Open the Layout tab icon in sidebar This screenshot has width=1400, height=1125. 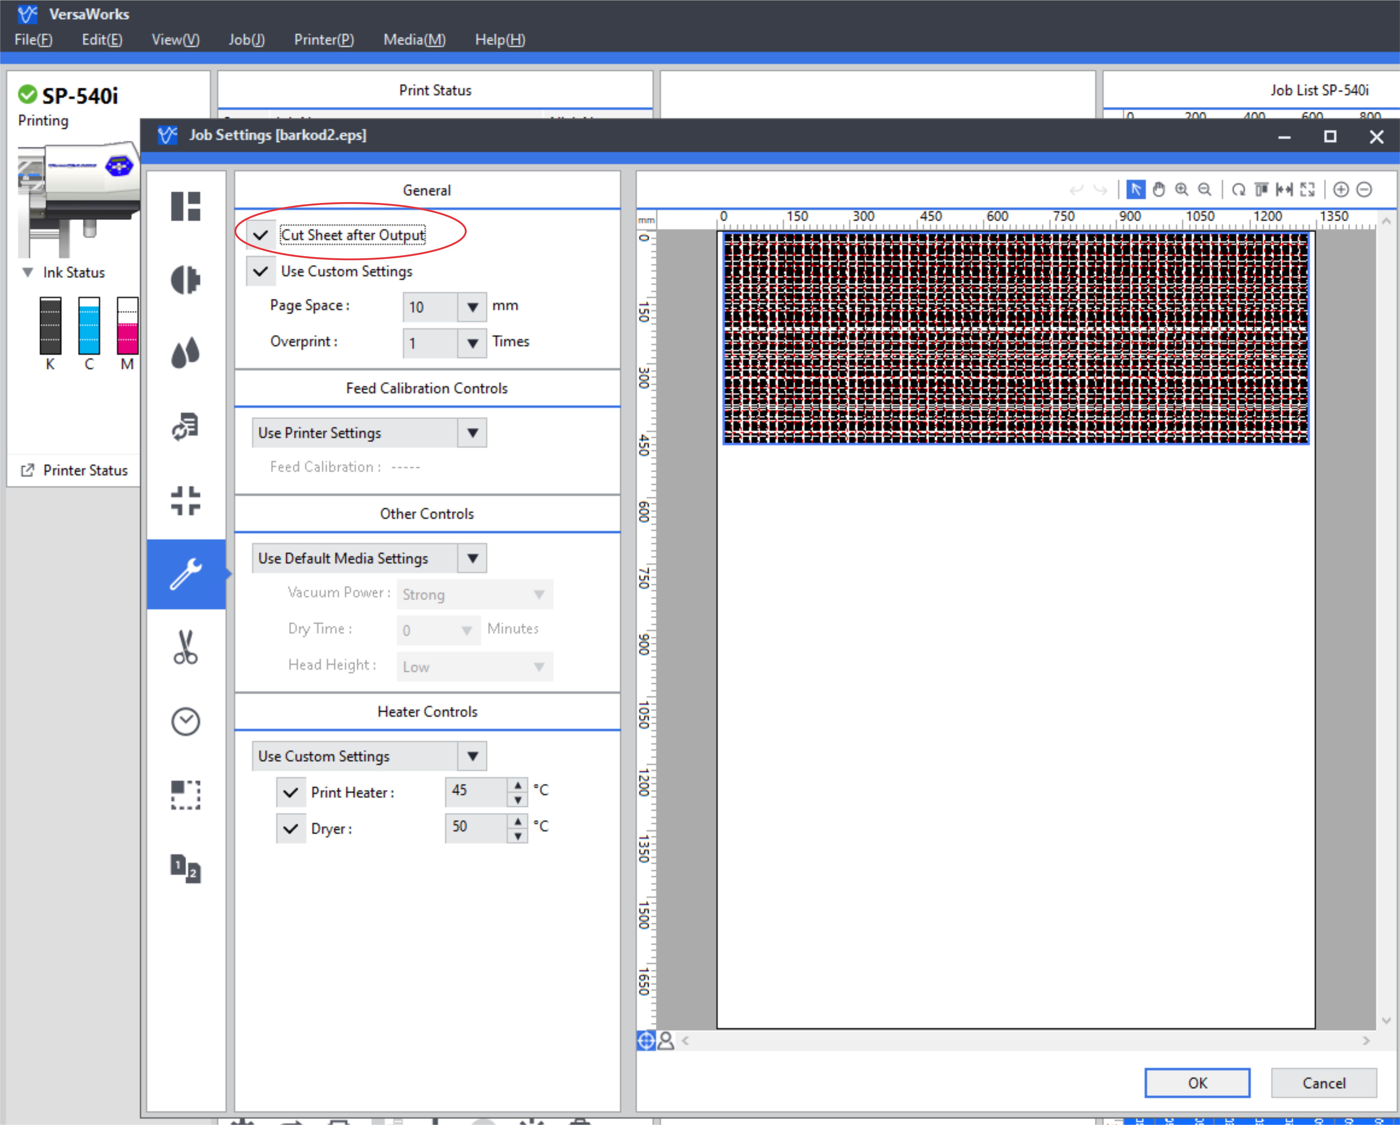186,206
